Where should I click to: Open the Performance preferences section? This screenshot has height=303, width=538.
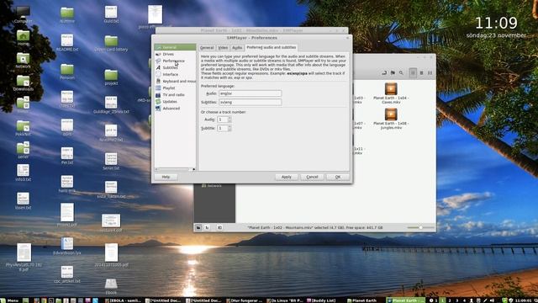pos(175,61)
